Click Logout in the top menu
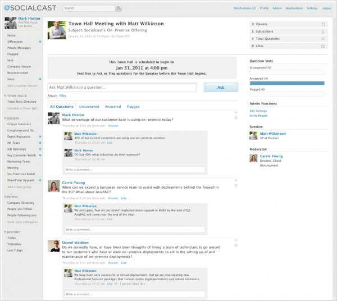337x301 pixels. 326,8
